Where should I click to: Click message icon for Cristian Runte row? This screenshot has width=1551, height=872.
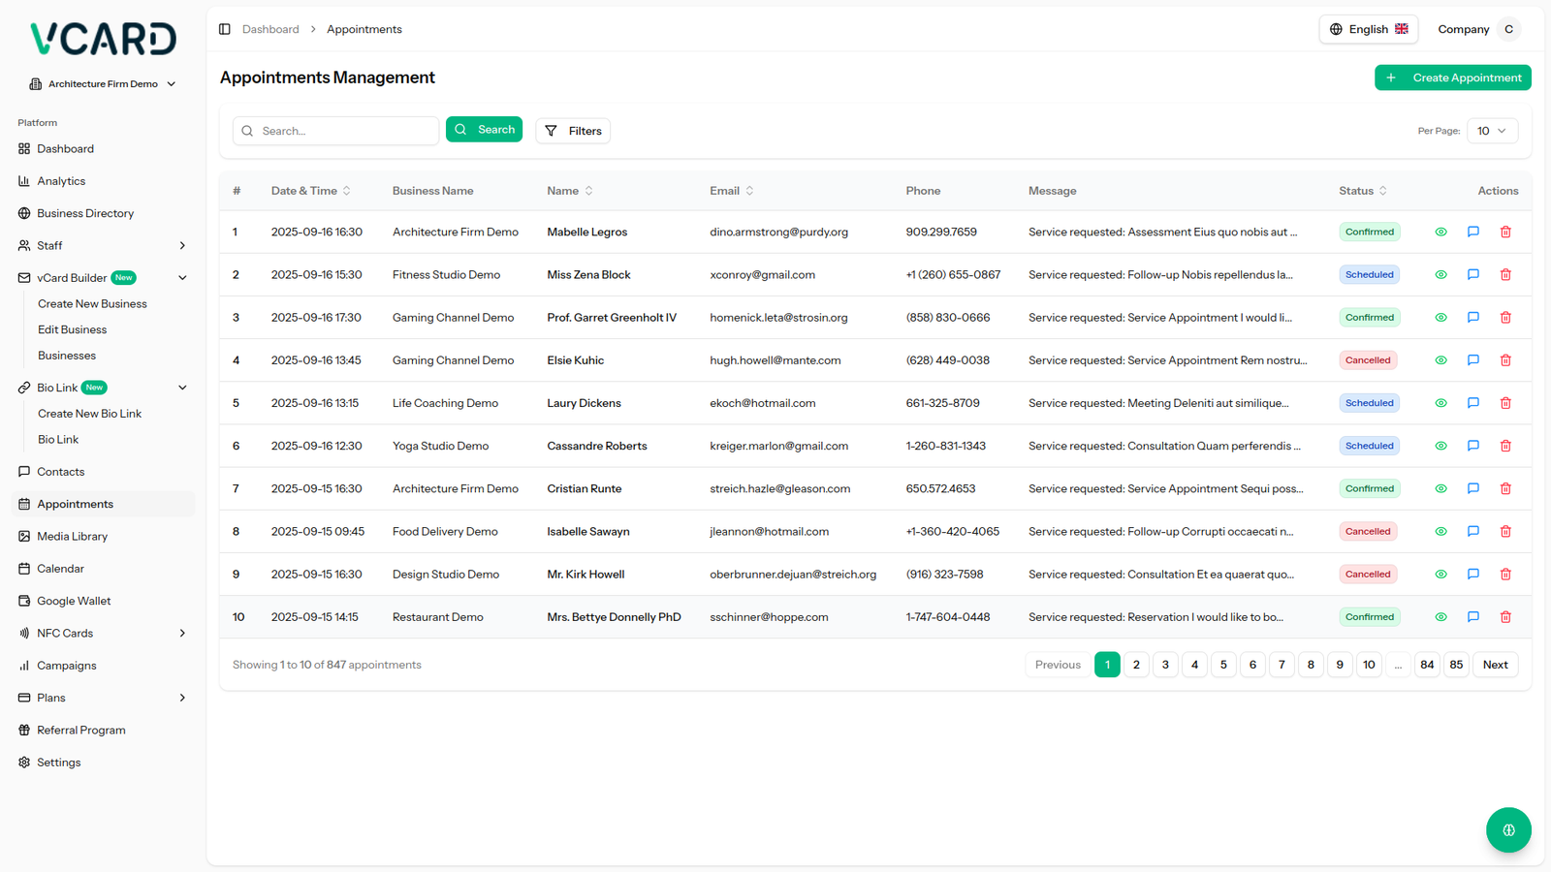1472,489
